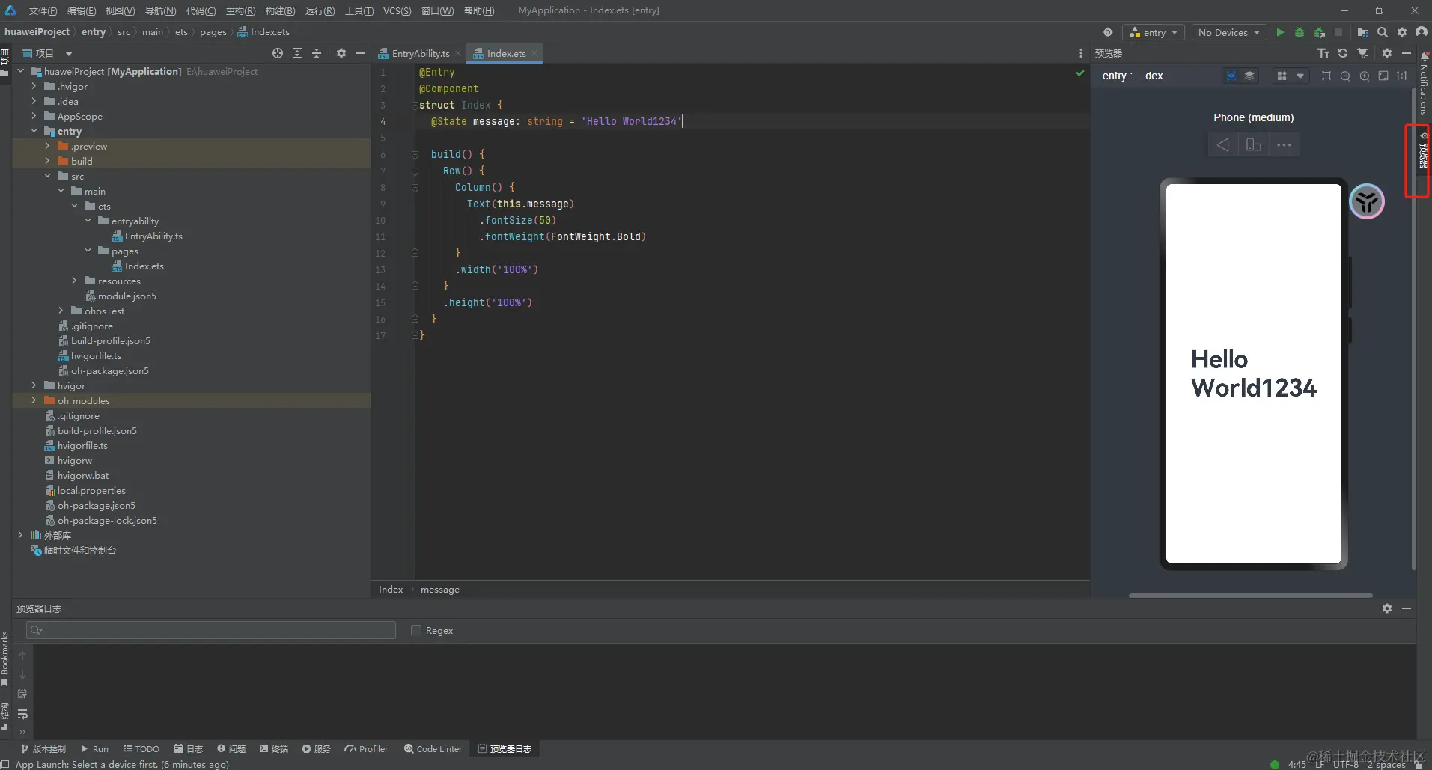Collapse the entryability folder
The image size is (1432, 770).
click(x=88, y=221)
